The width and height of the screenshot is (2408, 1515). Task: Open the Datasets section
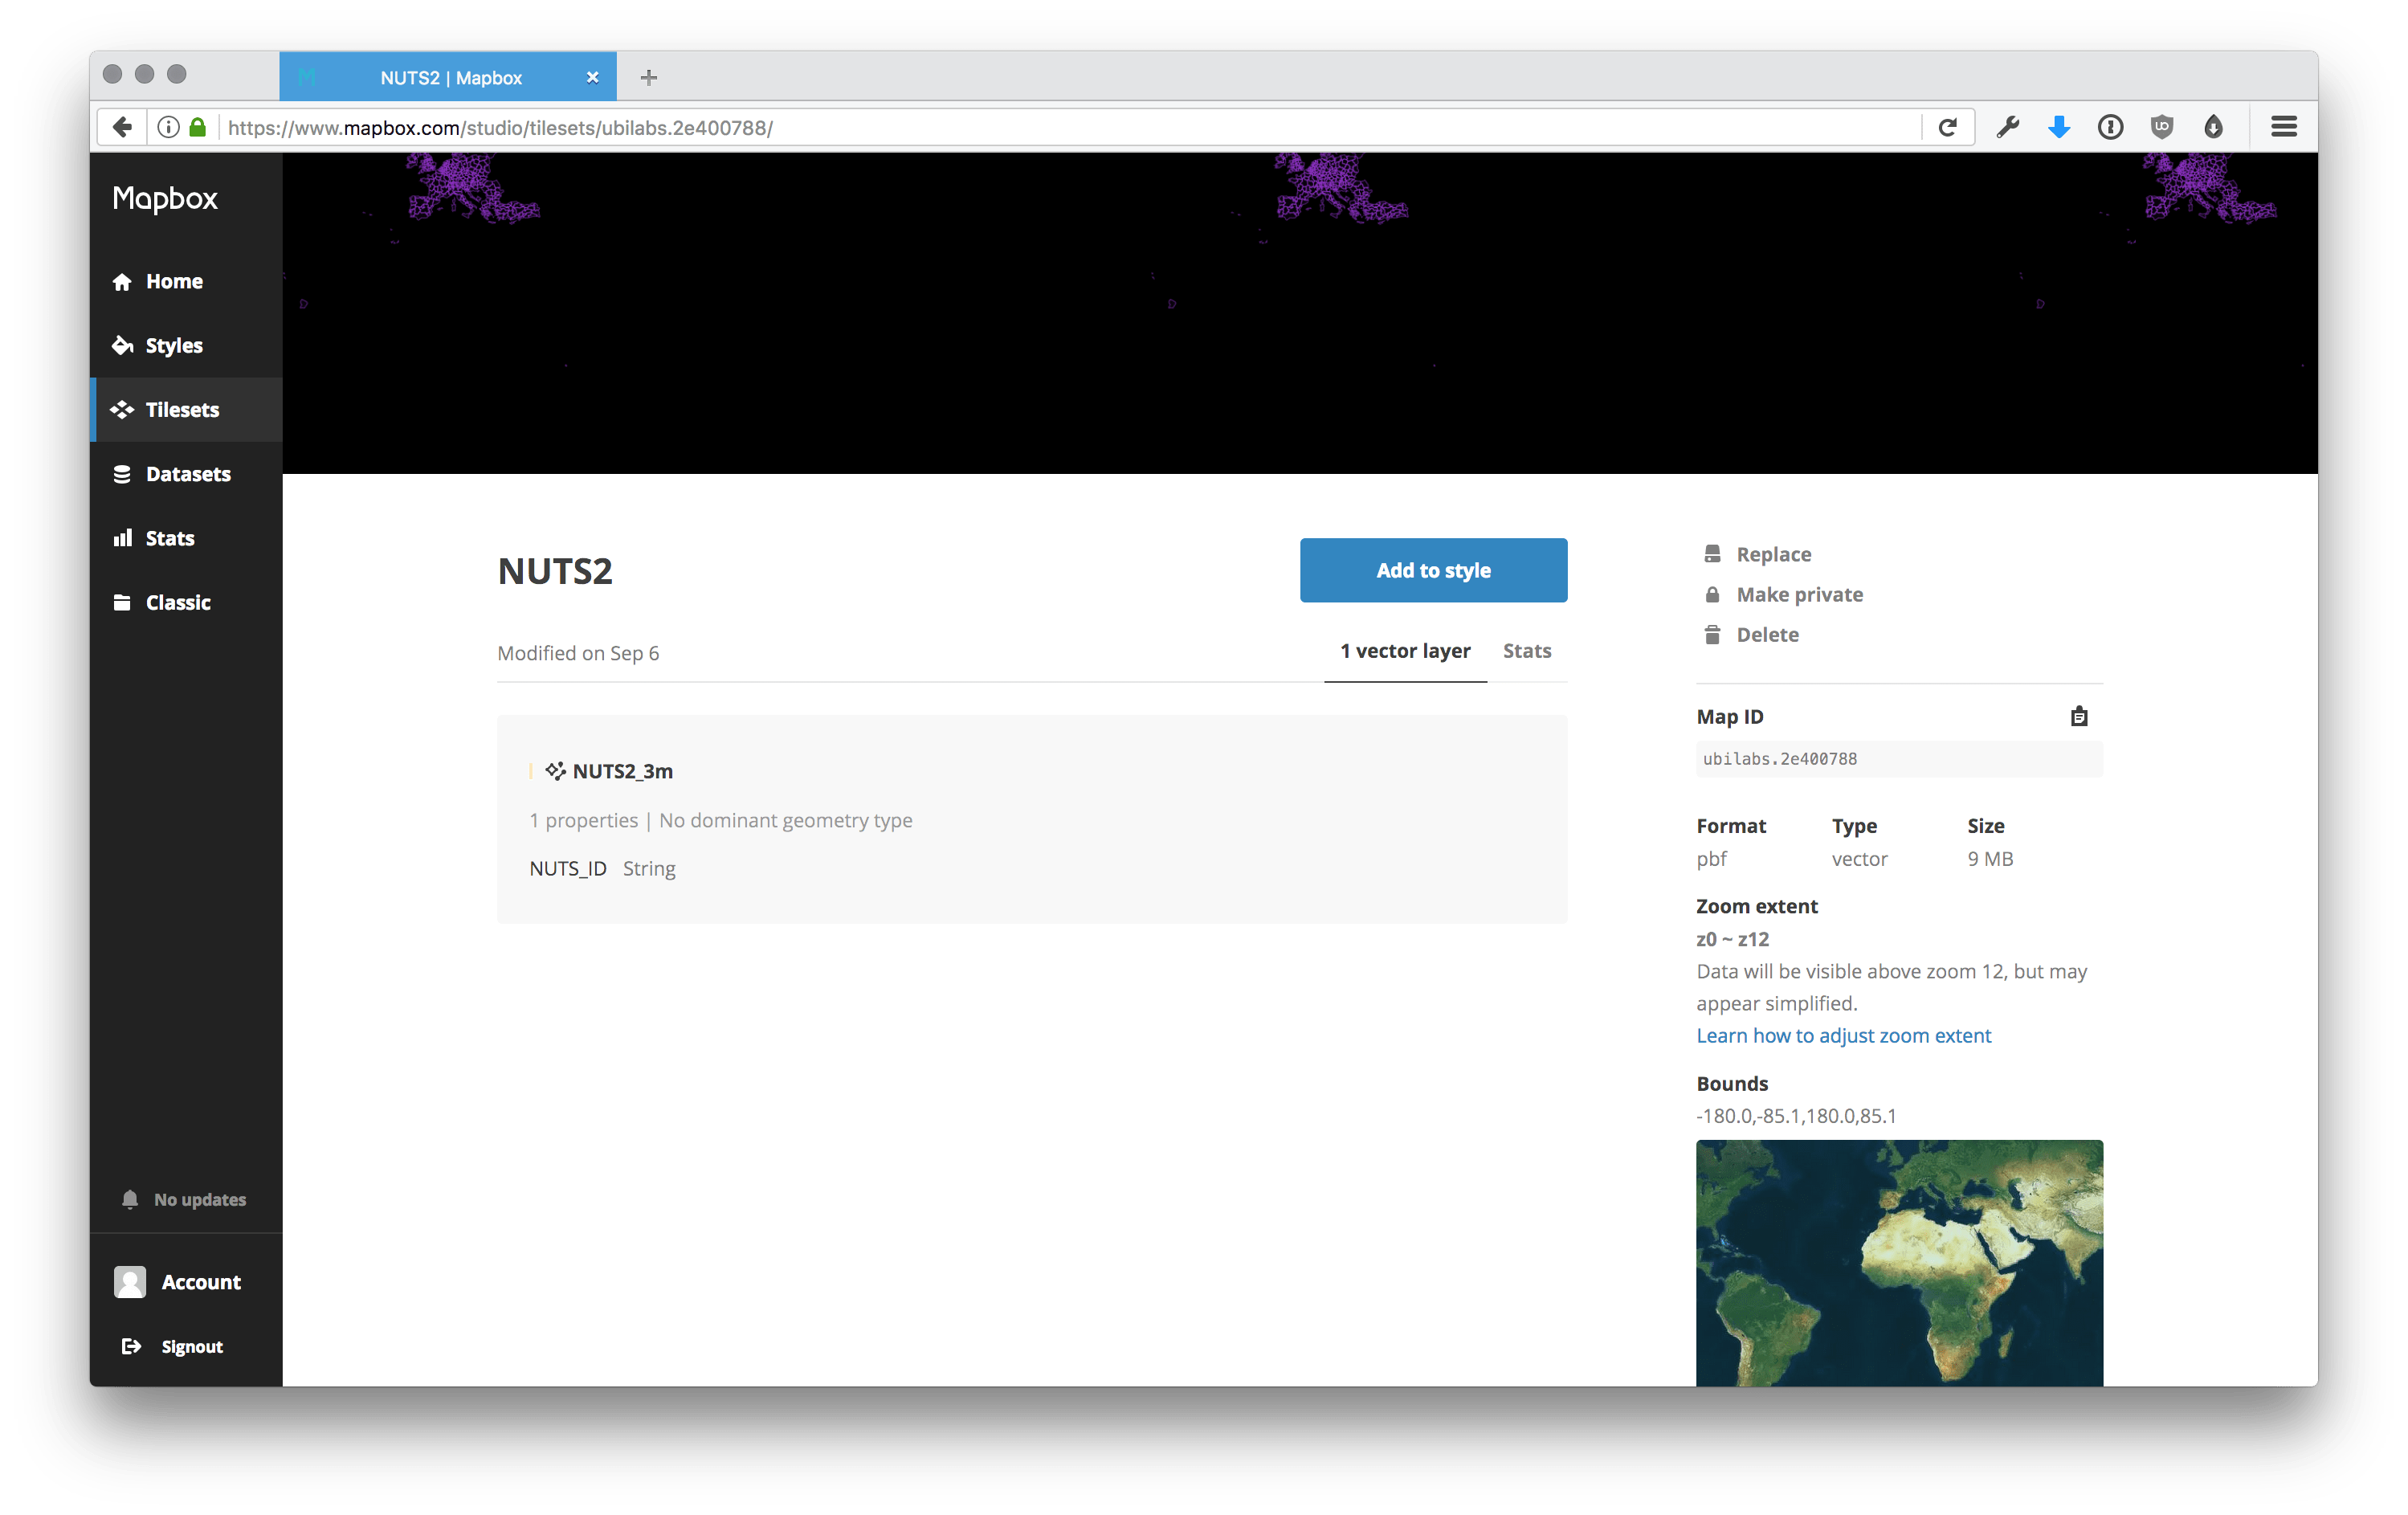pos(186,473)
